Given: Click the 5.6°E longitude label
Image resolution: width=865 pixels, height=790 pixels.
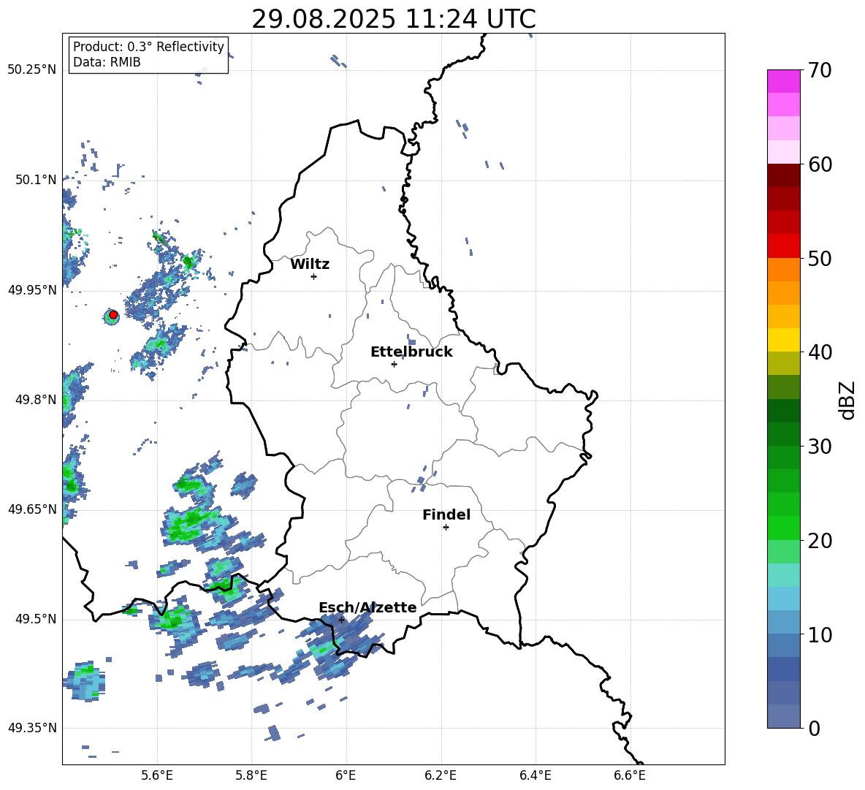Looking at the screenshot, I should (157, 775).
